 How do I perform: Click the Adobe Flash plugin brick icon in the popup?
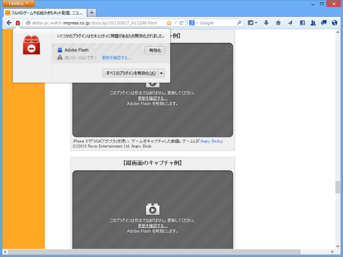[x=60, y=50]
